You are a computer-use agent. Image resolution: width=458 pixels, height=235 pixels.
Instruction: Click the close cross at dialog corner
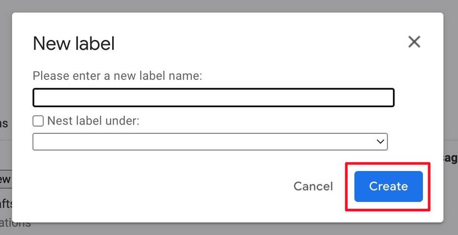pyautogui.click(x=414, y=42)
